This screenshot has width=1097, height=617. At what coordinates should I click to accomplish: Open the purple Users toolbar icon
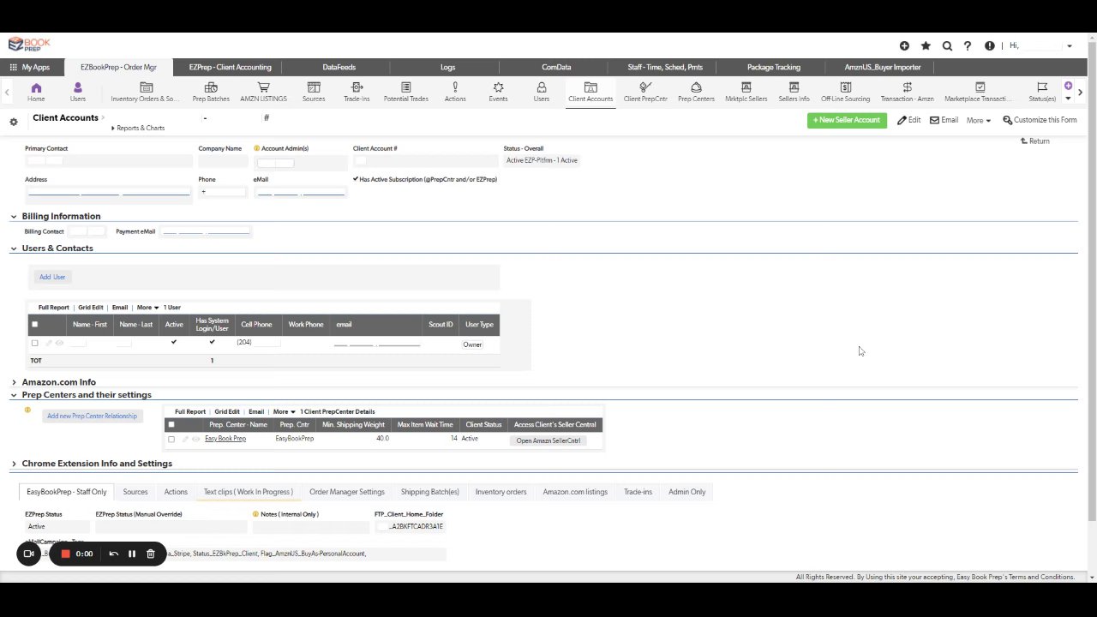pos(78,92)
